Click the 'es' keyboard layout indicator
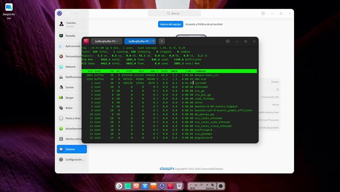This screenshot has height=192, width=340. (196, 185)
